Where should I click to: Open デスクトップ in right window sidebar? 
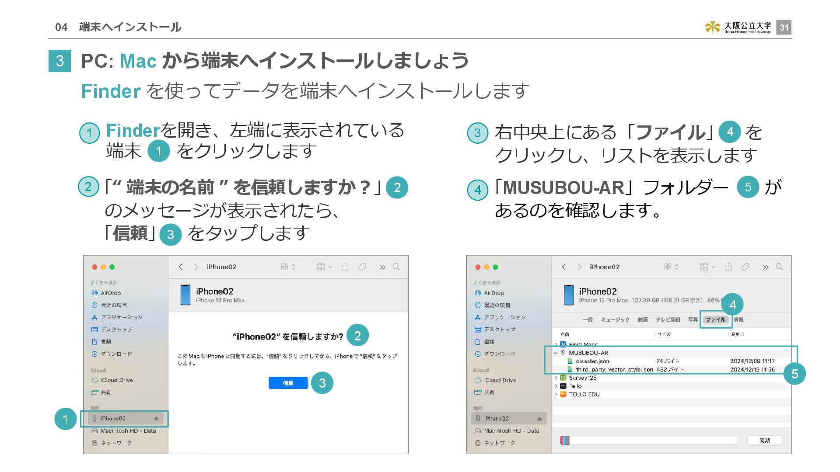pyautogui.click(x=495, y=330)
